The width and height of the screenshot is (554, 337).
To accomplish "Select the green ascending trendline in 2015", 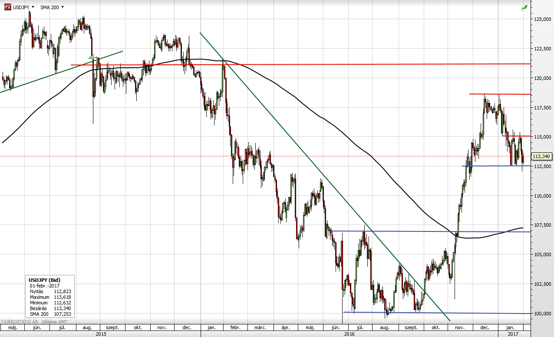I will [61, 72].
